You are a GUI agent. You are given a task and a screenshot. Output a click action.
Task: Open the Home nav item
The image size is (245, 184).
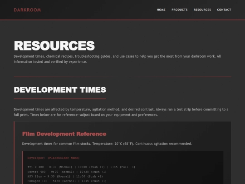[x=161, y=10]
